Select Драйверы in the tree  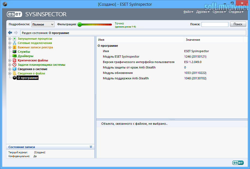(25, 56)
